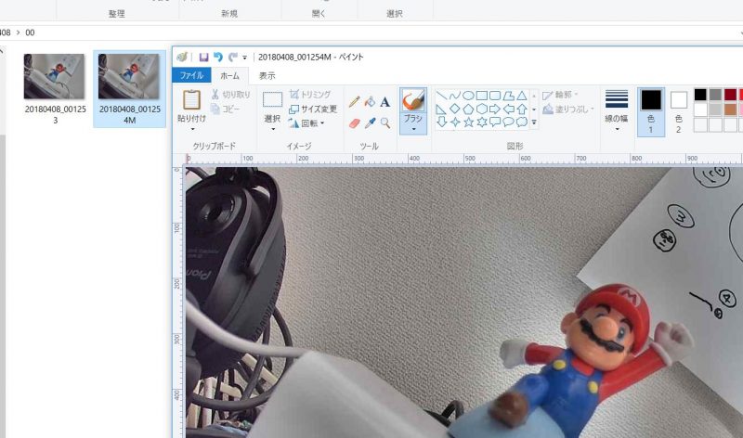This screenshot has height=438, width=743.
Task: Select the Pencil tool
Action: click(x=354, y=101)
